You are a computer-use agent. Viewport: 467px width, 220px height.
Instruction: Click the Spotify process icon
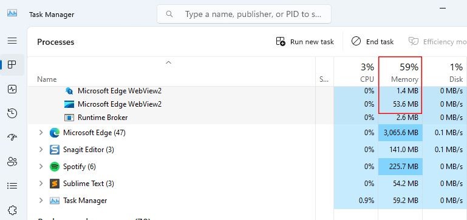(x=55, y=167)
